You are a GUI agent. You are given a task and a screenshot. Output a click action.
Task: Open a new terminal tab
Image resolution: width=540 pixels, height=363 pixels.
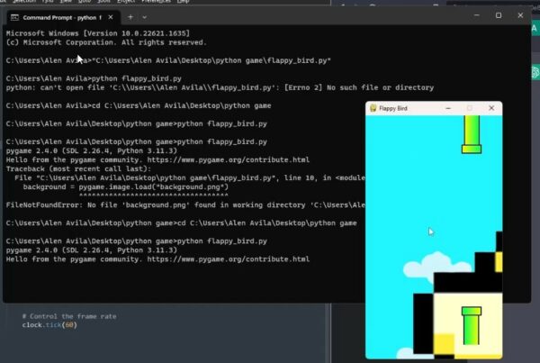[x=131, y=16]
